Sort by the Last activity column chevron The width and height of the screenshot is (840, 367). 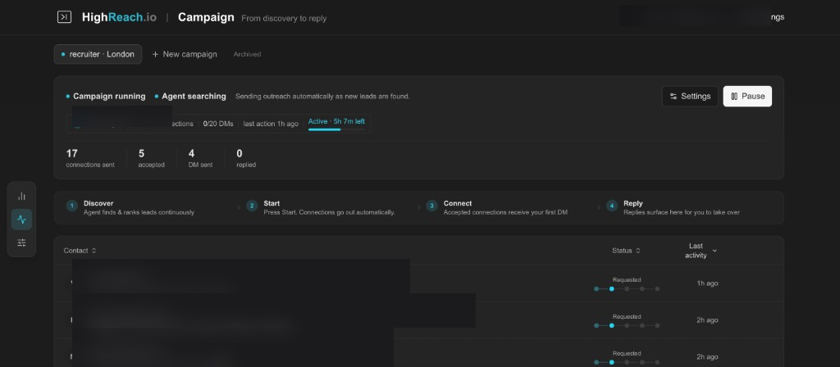click(x=714, y=251)
